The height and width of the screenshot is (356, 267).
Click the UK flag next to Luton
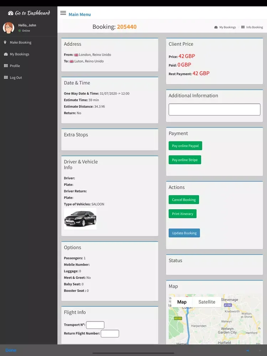pos(72,61)
